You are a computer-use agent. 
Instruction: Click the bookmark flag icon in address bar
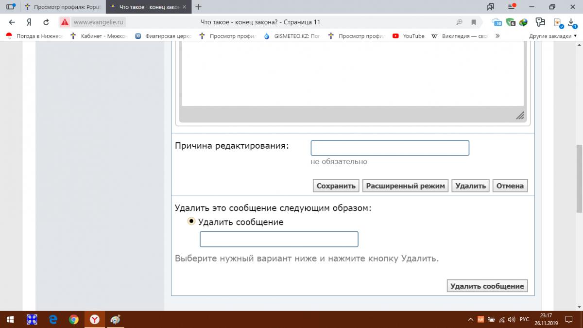click(473, 22)
